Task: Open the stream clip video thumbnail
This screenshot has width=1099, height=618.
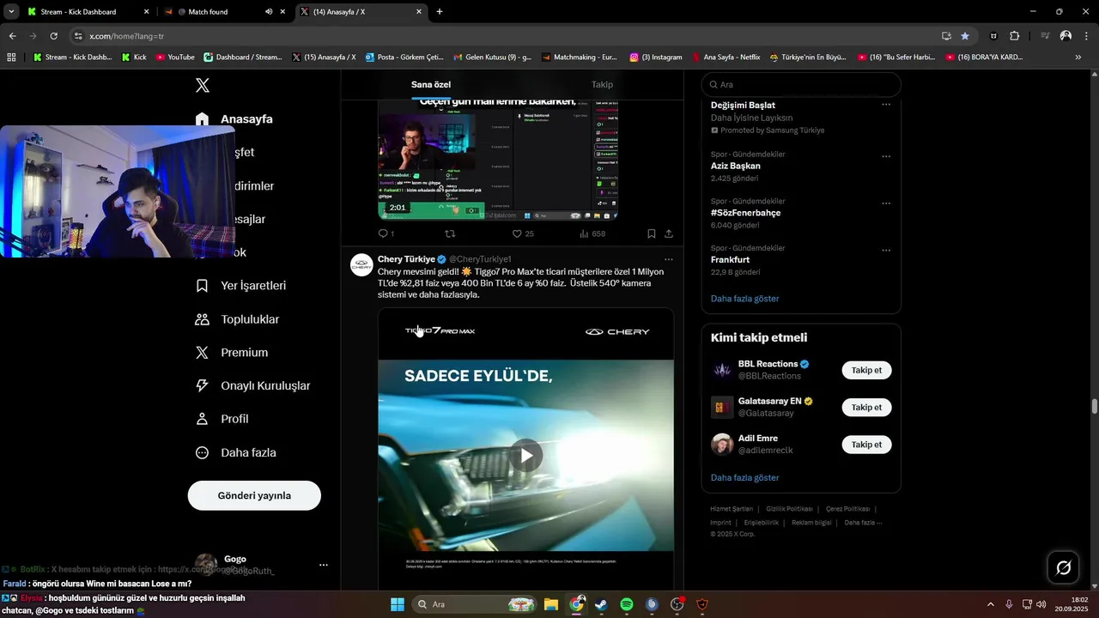Action: (x=498, y=161)
